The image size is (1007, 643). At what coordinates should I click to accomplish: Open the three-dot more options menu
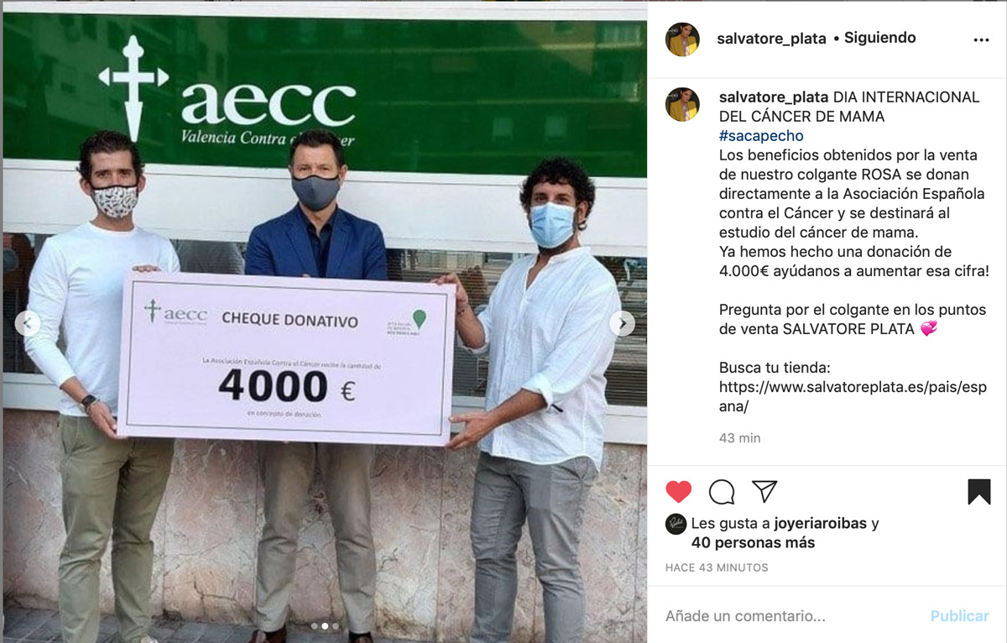(981, 39)
